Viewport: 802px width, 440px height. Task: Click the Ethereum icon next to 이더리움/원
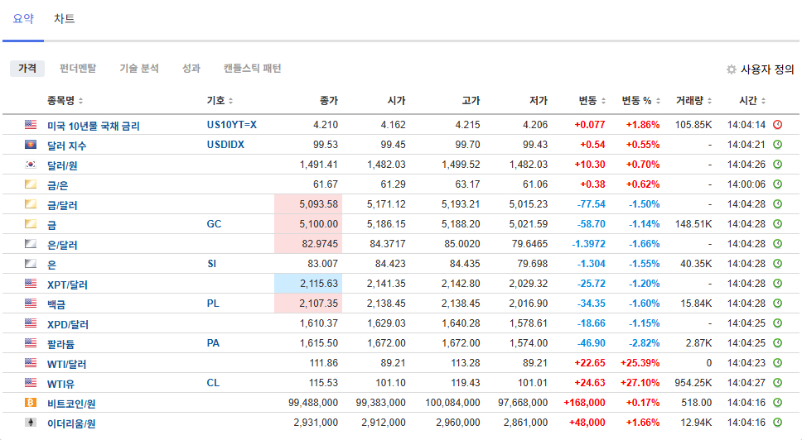click(31, 423)
